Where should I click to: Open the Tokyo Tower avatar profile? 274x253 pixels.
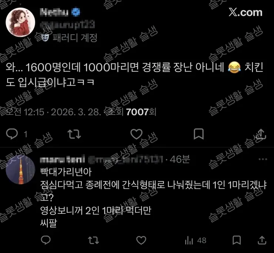[20, 169]
